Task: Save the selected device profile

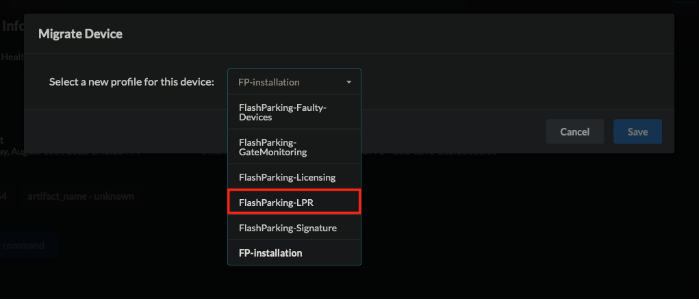Action: (637, 131)
